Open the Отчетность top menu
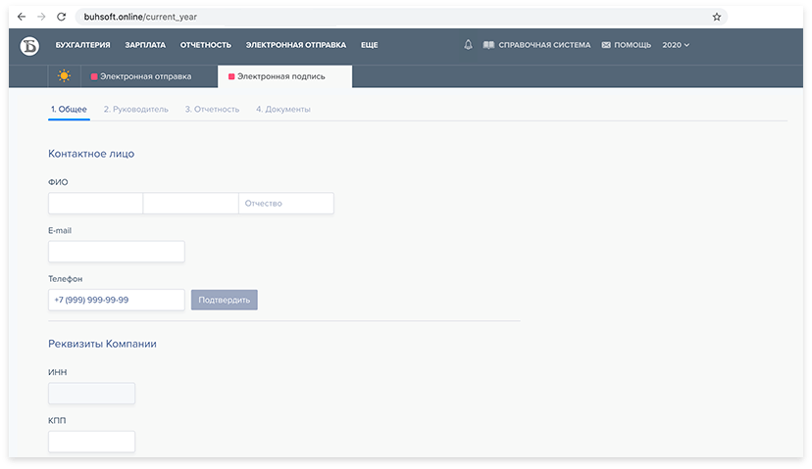The width and height of the screenshot is (812, 469). tap(205, 45)
